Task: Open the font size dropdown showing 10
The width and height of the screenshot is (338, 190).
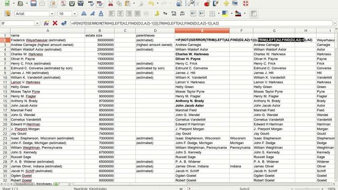Action: [74, 14]
